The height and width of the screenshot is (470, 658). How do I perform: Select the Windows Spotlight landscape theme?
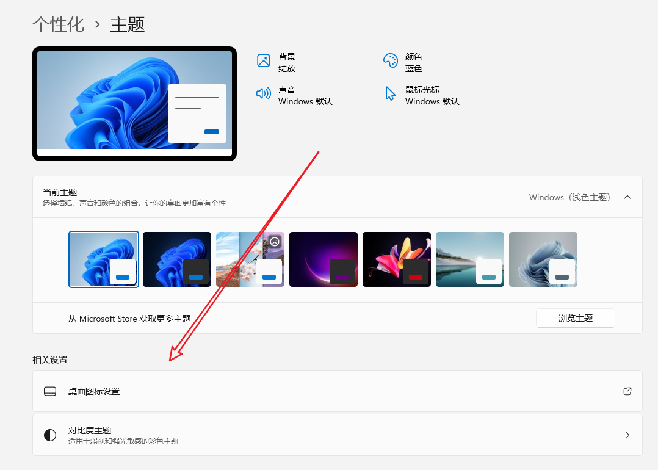pyautogui.click(x=250, y=259)
